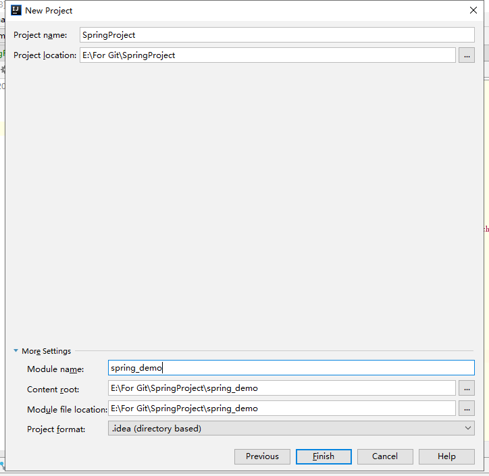
Task: Open Help for this dialog
Action: point(446,456)
